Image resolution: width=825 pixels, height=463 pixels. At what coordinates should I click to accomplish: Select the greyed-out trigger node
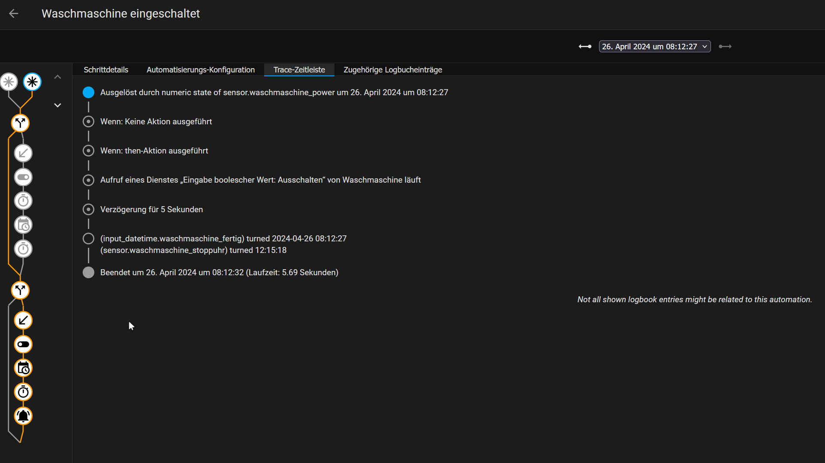(9, 82)
